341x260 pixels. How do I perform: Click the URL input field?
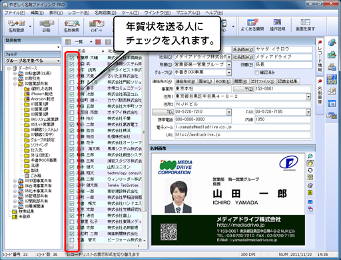(243, 135)
